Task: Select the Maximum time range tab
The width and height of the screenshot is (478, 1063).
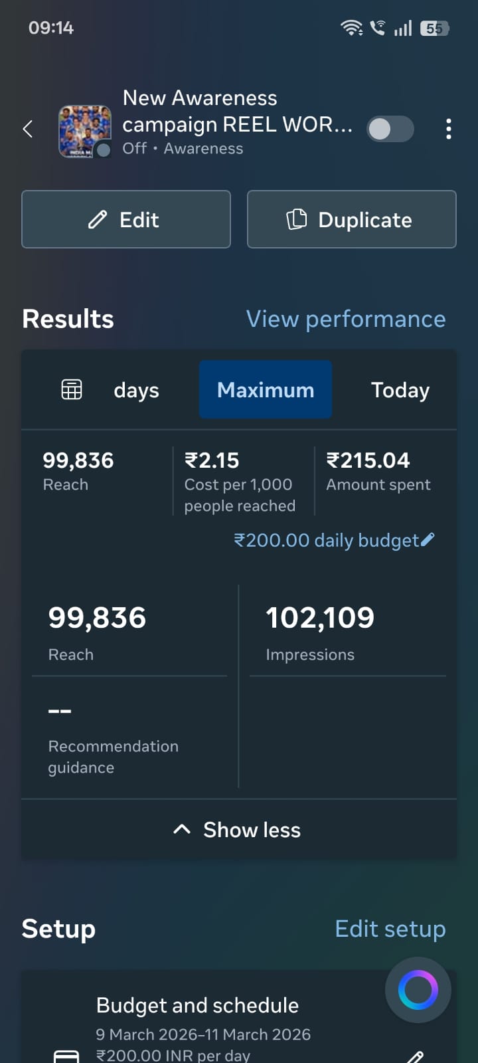Action: 266,389
